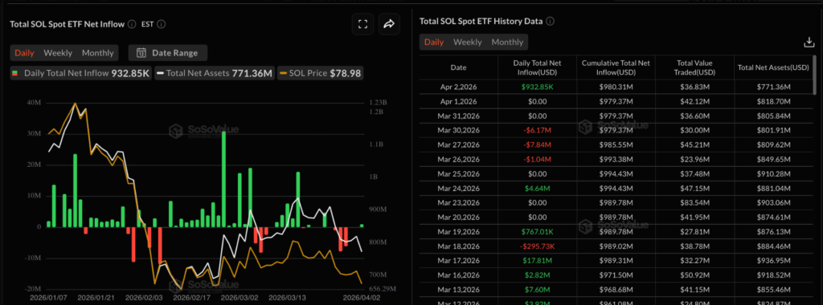The width and height of the screenshot is (823, 305).
Task: Click the -$6.17M inflow value
Action: (x=537, y=130)
